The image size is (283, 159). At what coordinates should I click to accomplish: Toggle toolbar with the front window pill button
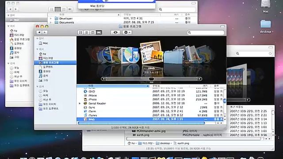222,26
